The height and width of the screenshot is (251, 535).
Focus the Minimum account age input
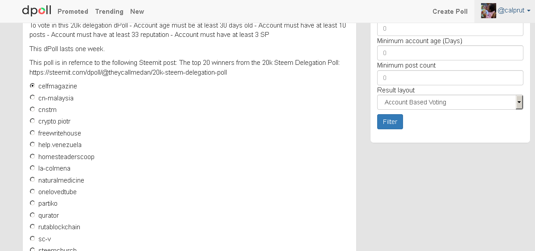point(450,53)
